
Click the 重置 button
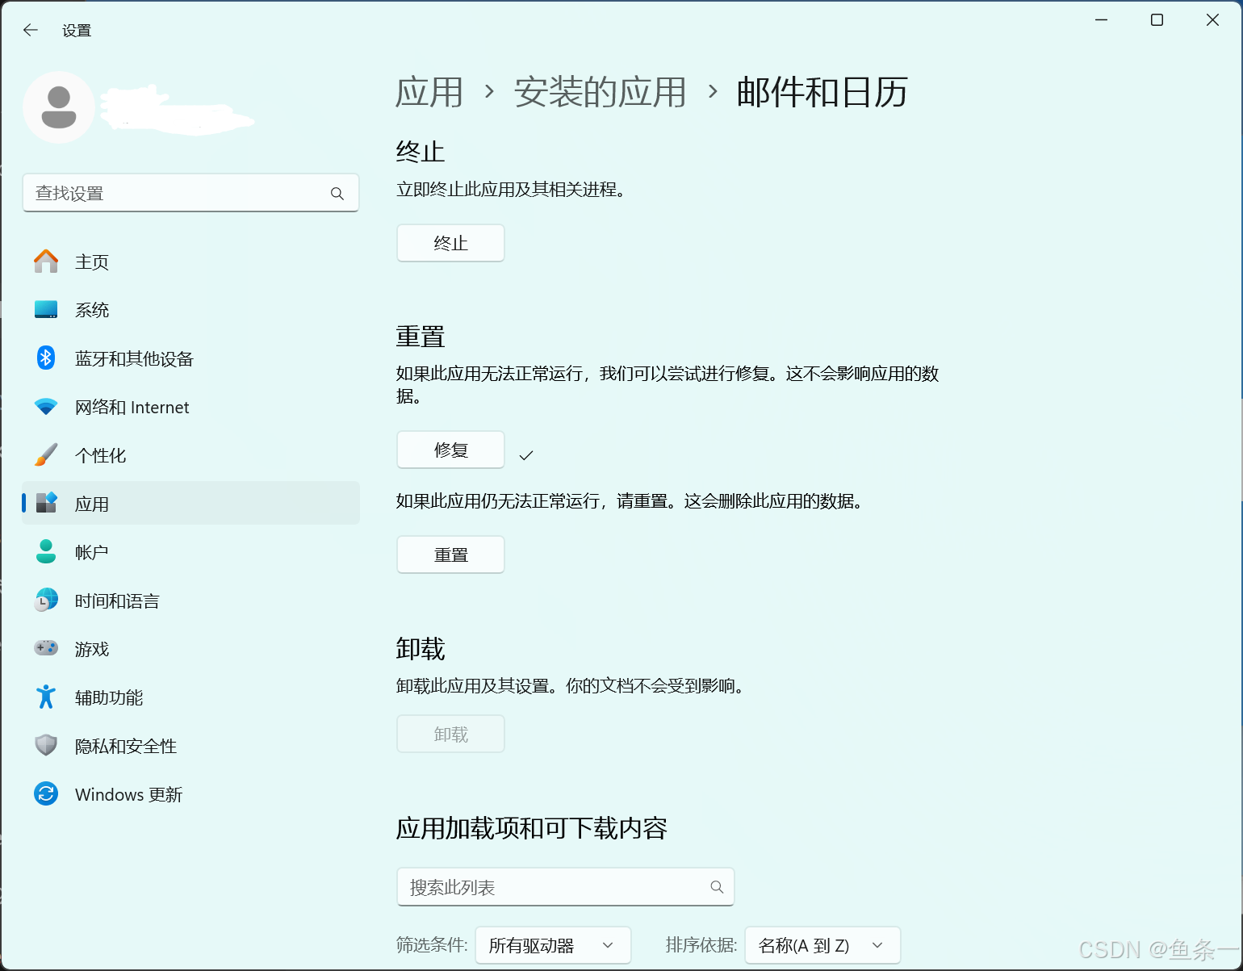(x=450, y=555)
